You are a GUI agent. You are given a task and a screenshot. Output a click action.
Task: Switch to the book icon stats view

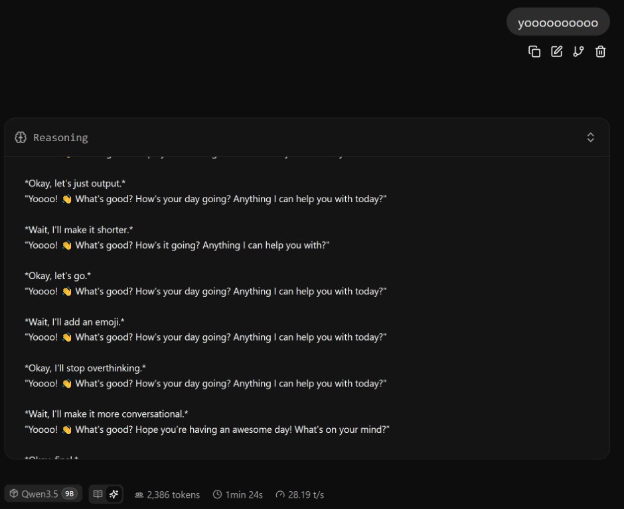(x=98, y=494)
